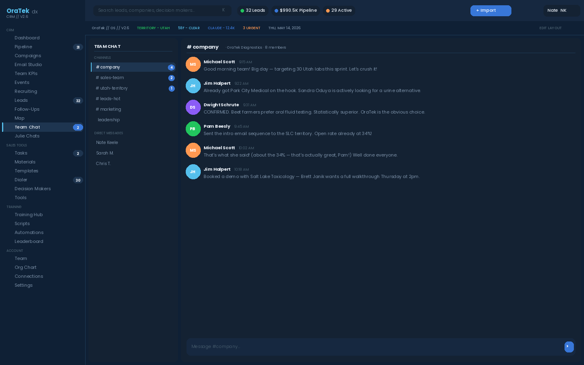The image size is (584, 365).
Task: Send message with the arrow button
Action: point(569,347)
